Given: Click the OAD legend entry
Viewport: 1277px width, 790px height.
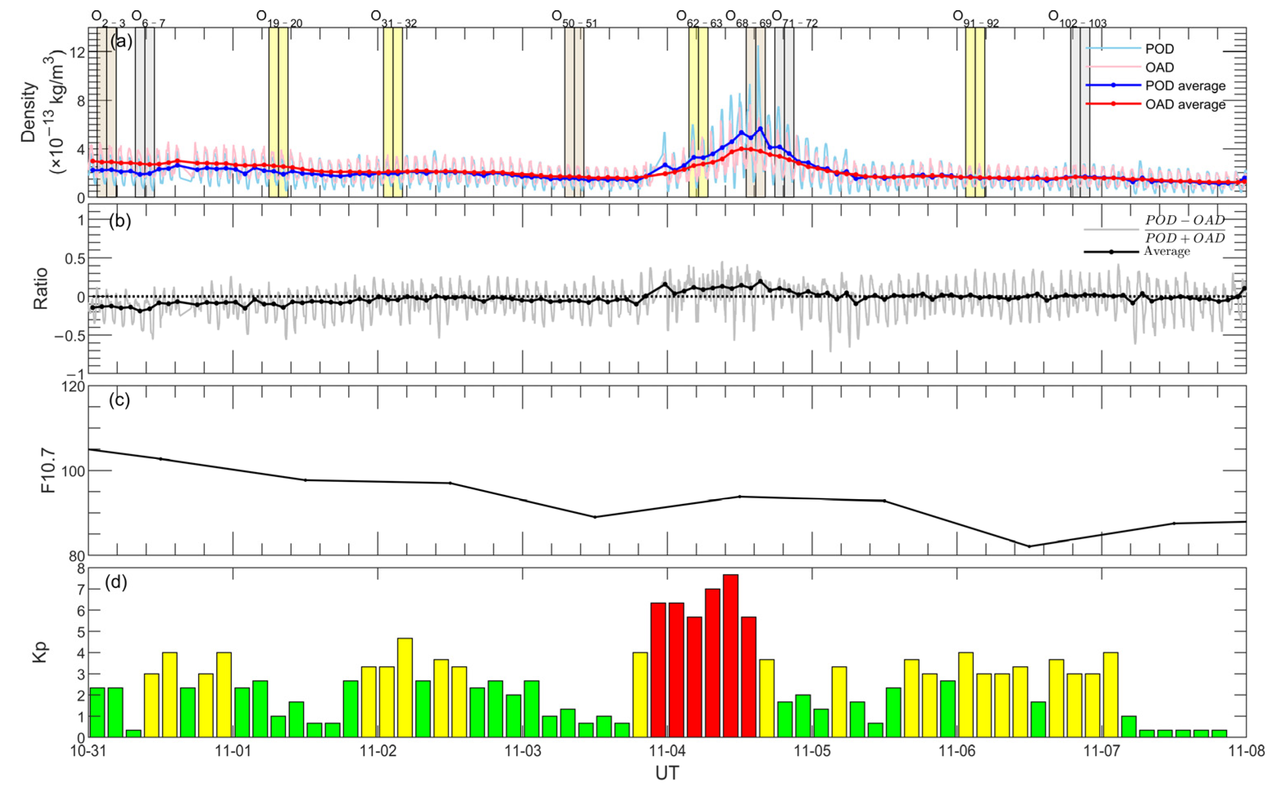Looking at the screenshot, I should [1159, 67].
